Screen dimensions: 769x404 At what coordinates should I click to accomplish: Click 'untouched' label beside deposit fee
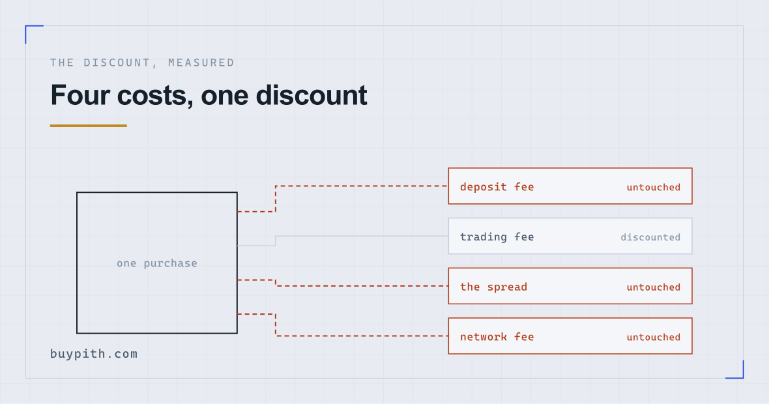[x=653, y=187]
